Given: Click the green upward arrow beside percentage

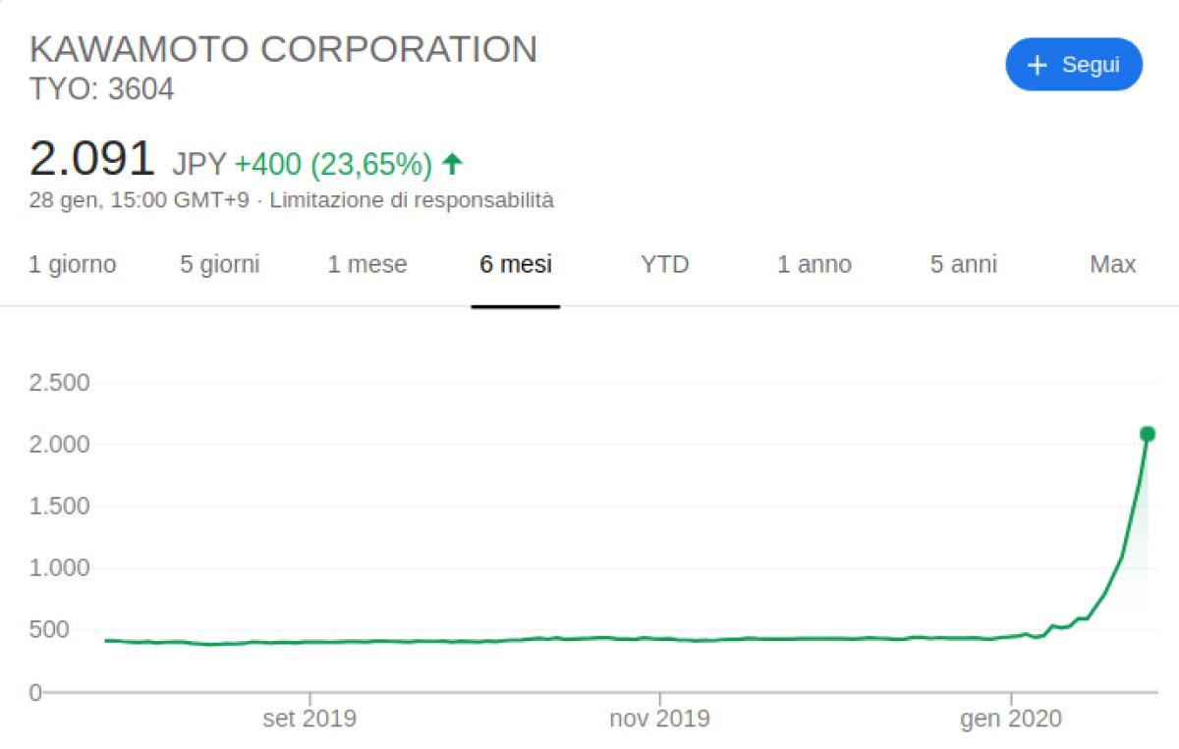Looking at the screenshot, I should click(452, 164).
